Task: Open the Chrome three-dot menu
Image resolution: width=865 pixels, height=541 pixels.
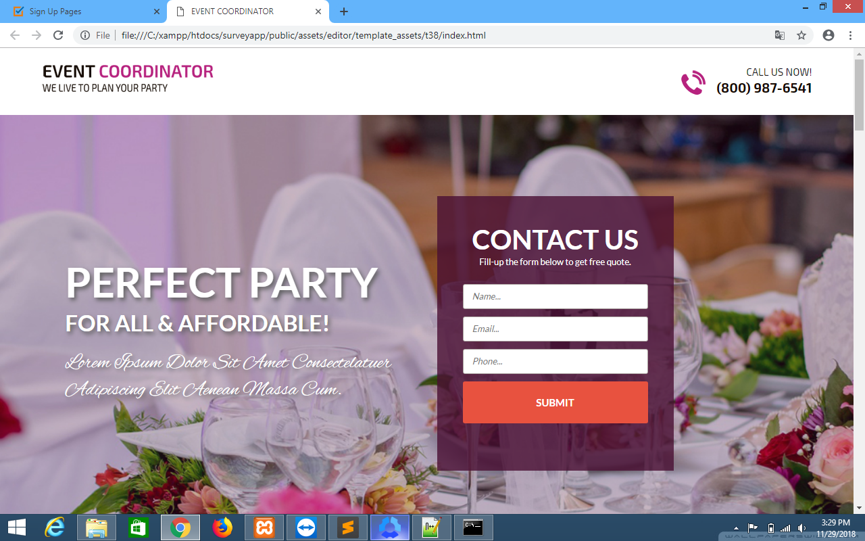Action: coord(850,35)
